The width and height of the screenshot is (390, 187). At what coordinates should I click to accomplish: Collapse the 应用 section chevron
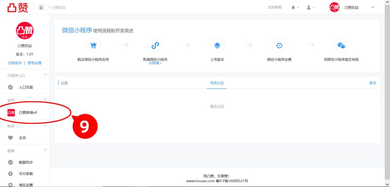[45, 99]
